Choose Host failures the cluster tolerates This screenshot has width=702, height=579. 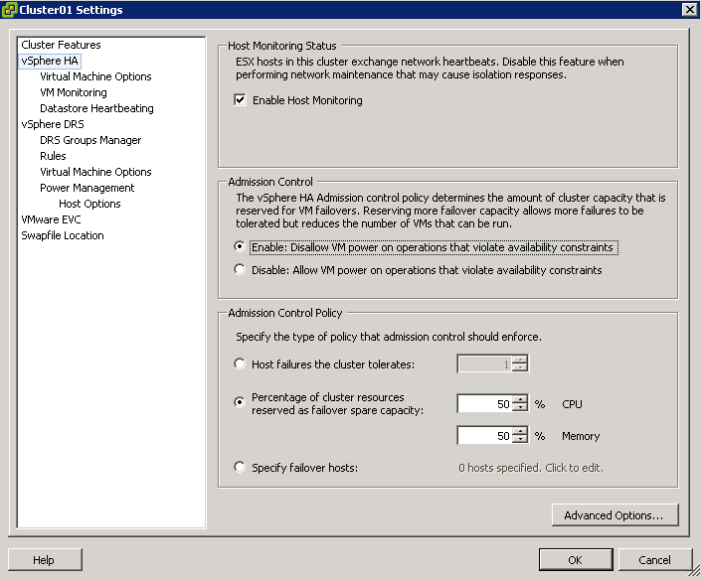coord(240,364)
